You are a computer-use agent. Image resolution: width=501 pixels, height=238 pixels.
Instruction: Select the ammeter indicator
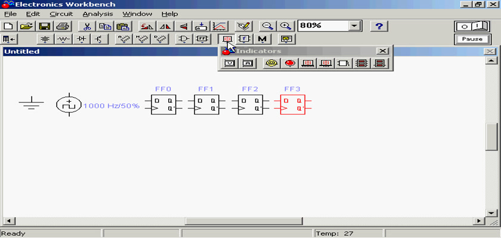(x=248, y=63)
